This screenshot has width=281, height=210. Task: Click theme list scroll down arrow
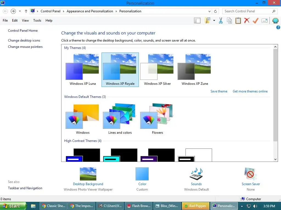pos(276,159)
